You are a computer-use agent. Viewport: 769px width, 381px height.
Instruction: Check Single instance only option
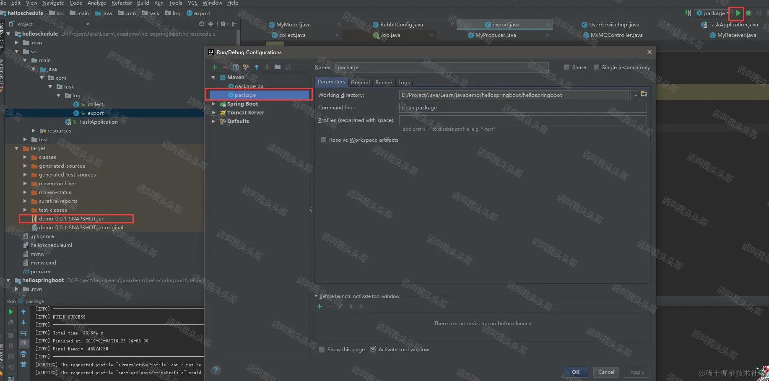(596, 67)
